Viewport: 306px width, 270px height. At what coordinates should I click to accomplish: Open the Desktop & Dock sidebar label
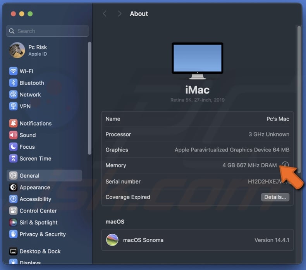coord(40,251)
